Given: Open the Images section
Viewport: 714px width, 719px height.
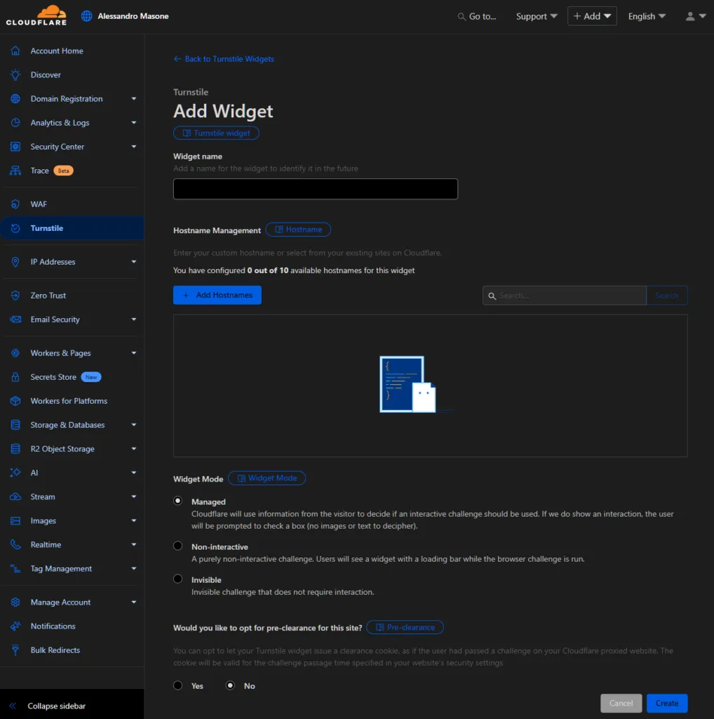Looking at the screenshot, I should (43, 520).
